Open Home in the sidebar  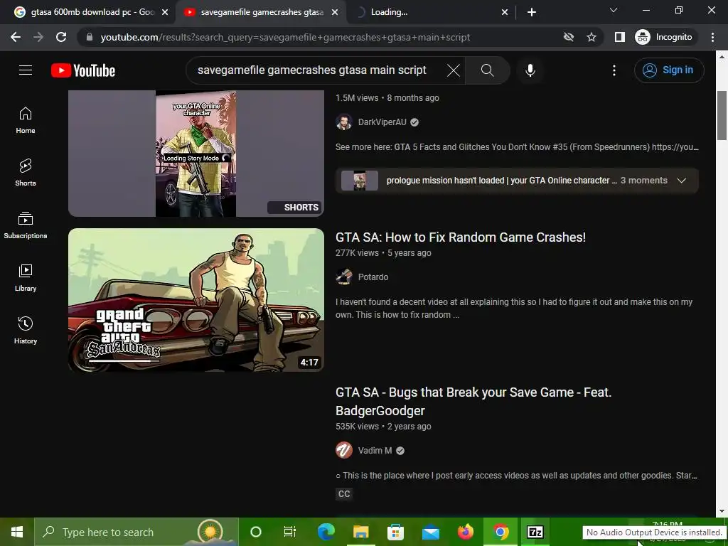click(26, 120)
